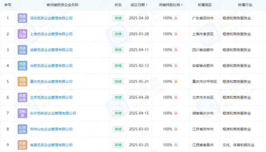This screenshot has height=152, width=266.
Task: Click shareholding path icon beside 上海觅茶's 100%
Action: point(176,34)
